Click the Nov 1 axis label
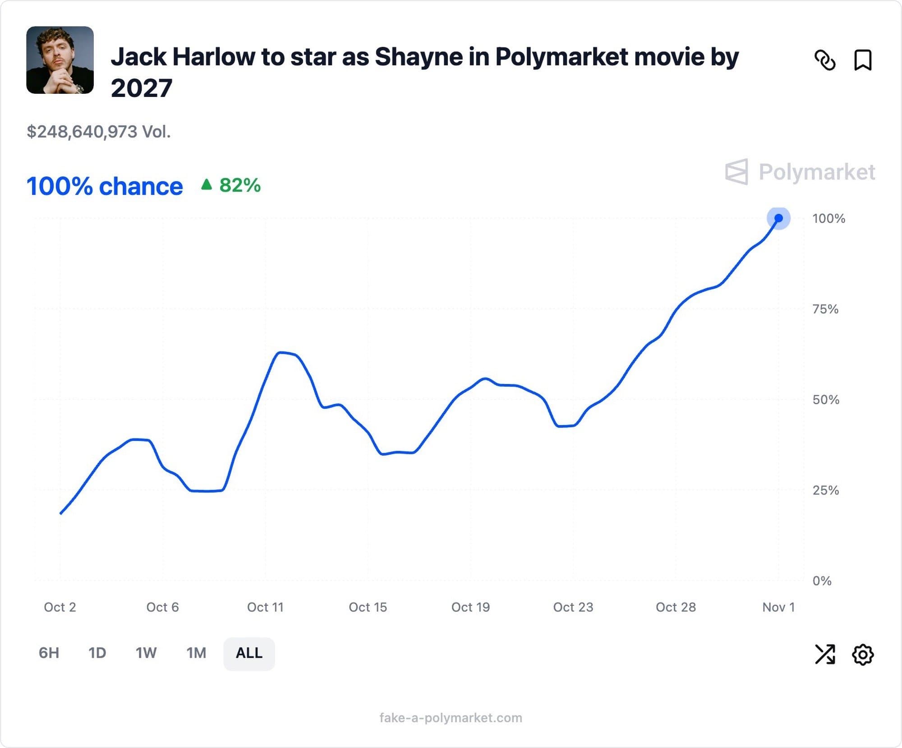This screenshot has height=748, width=902. (778, 607)
